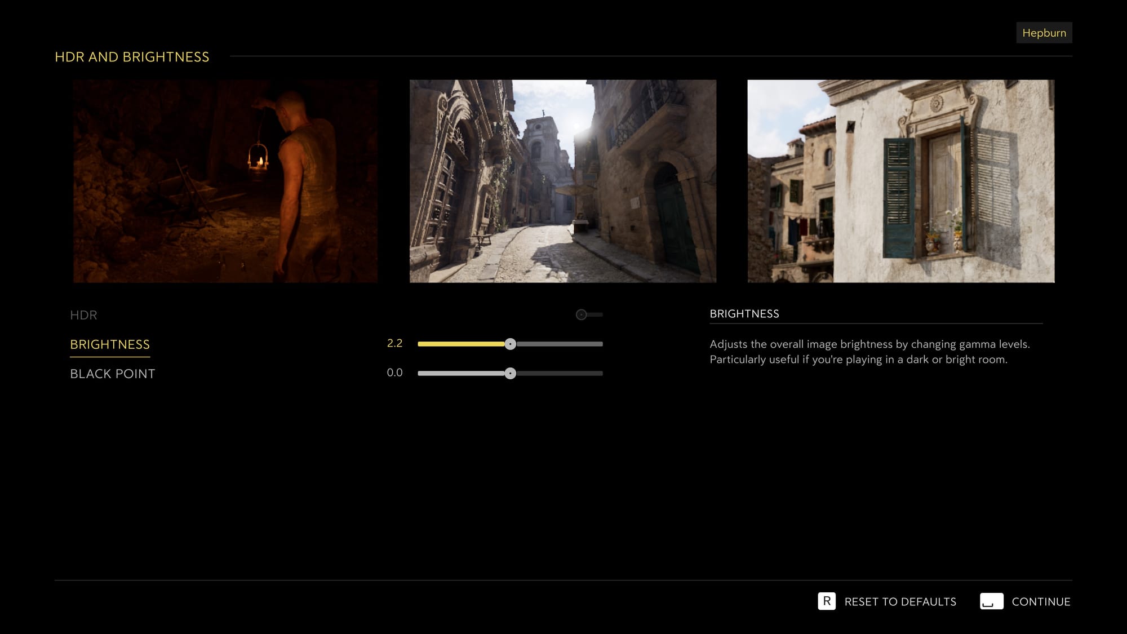Screen dimensions: 1127x634
Task: Click the Black Point slider handle
Action: point(511,373)
